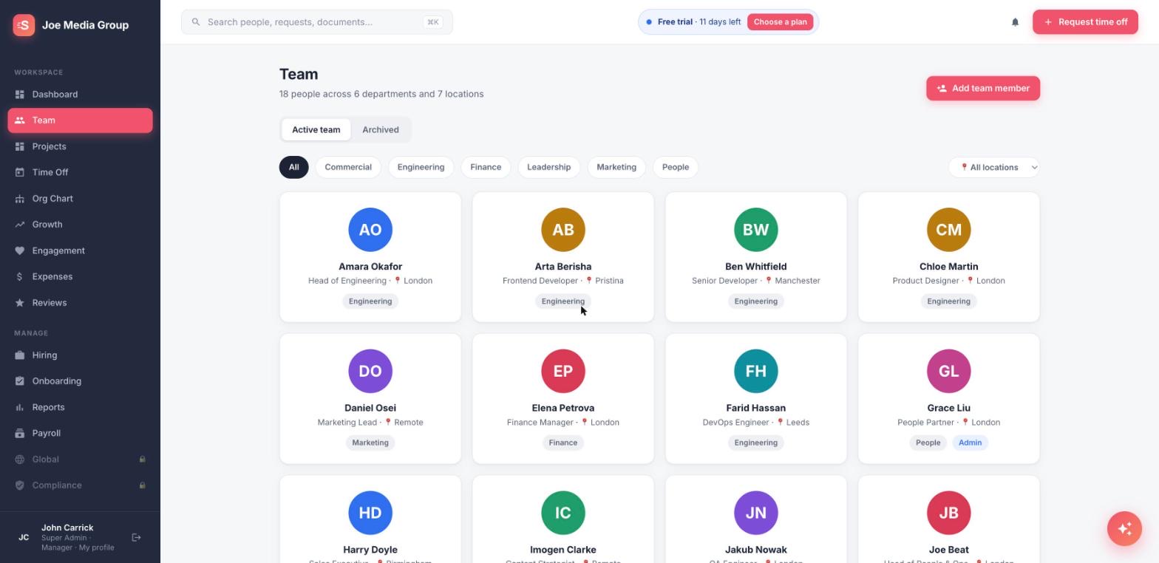
Task: Click Jakub Nowak's name
Action: (x=756, y=550)
